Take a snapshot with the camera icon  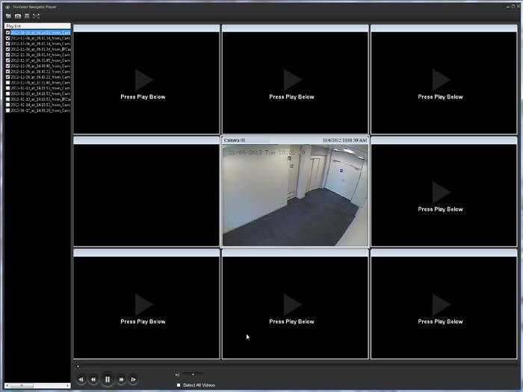coord(18,16)
